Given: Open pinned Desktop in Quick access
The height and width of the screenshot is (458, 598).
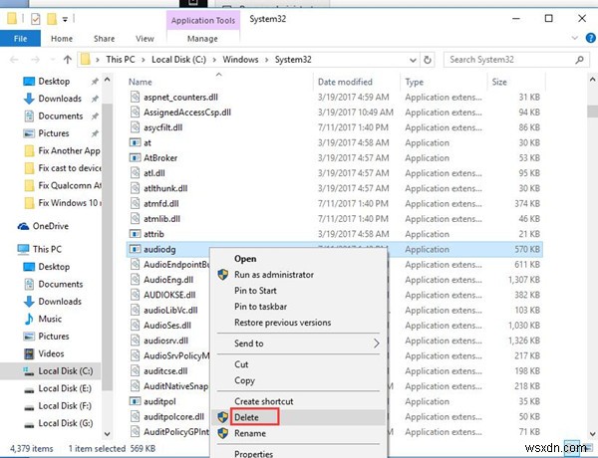Looking at the screenshot, I should point(54,82).
